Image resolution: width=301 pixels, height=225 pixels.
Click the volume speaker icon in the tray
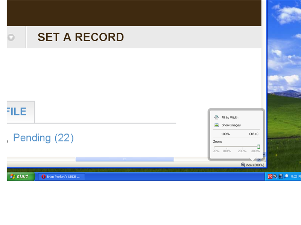275,176
